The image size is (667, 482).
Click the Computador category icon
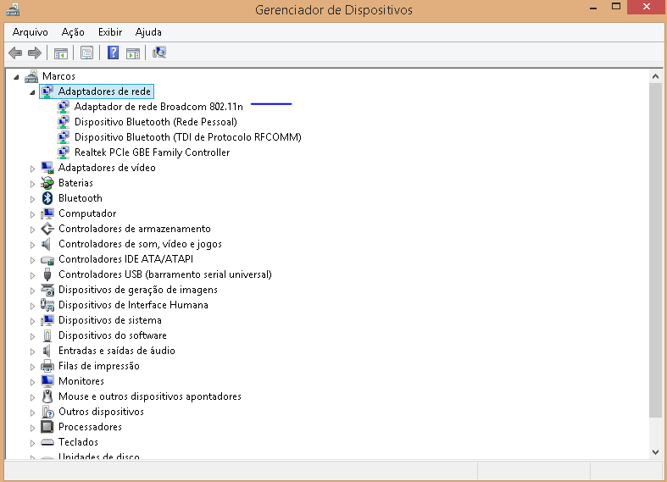47,213
